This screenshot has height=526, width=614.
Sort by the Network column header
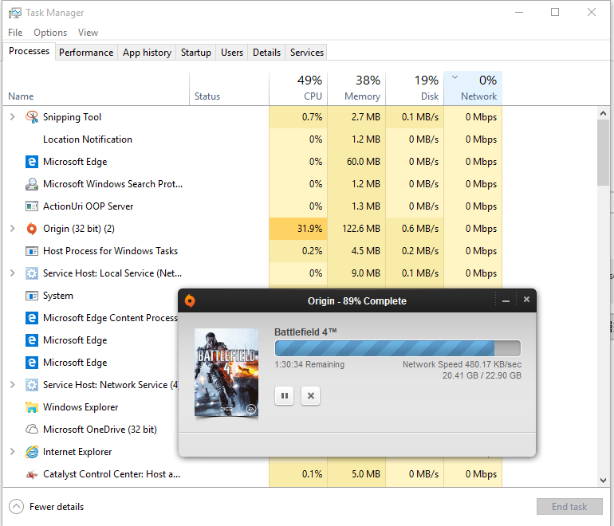(x=473, y=88)
